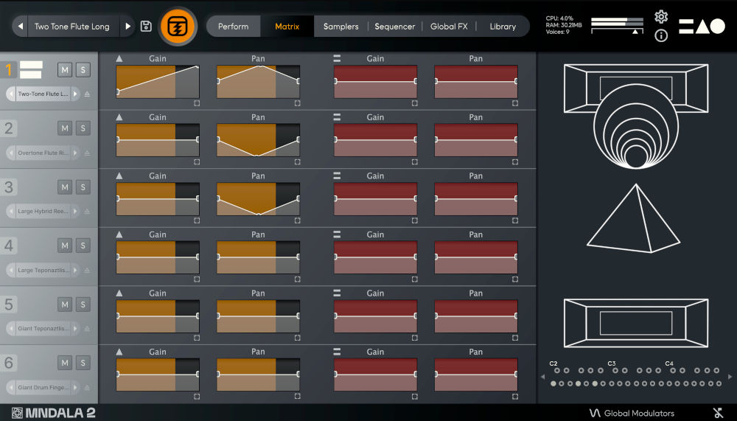Select the pyramid shape visual
This screenshot has height=421, width=737.
634,218
